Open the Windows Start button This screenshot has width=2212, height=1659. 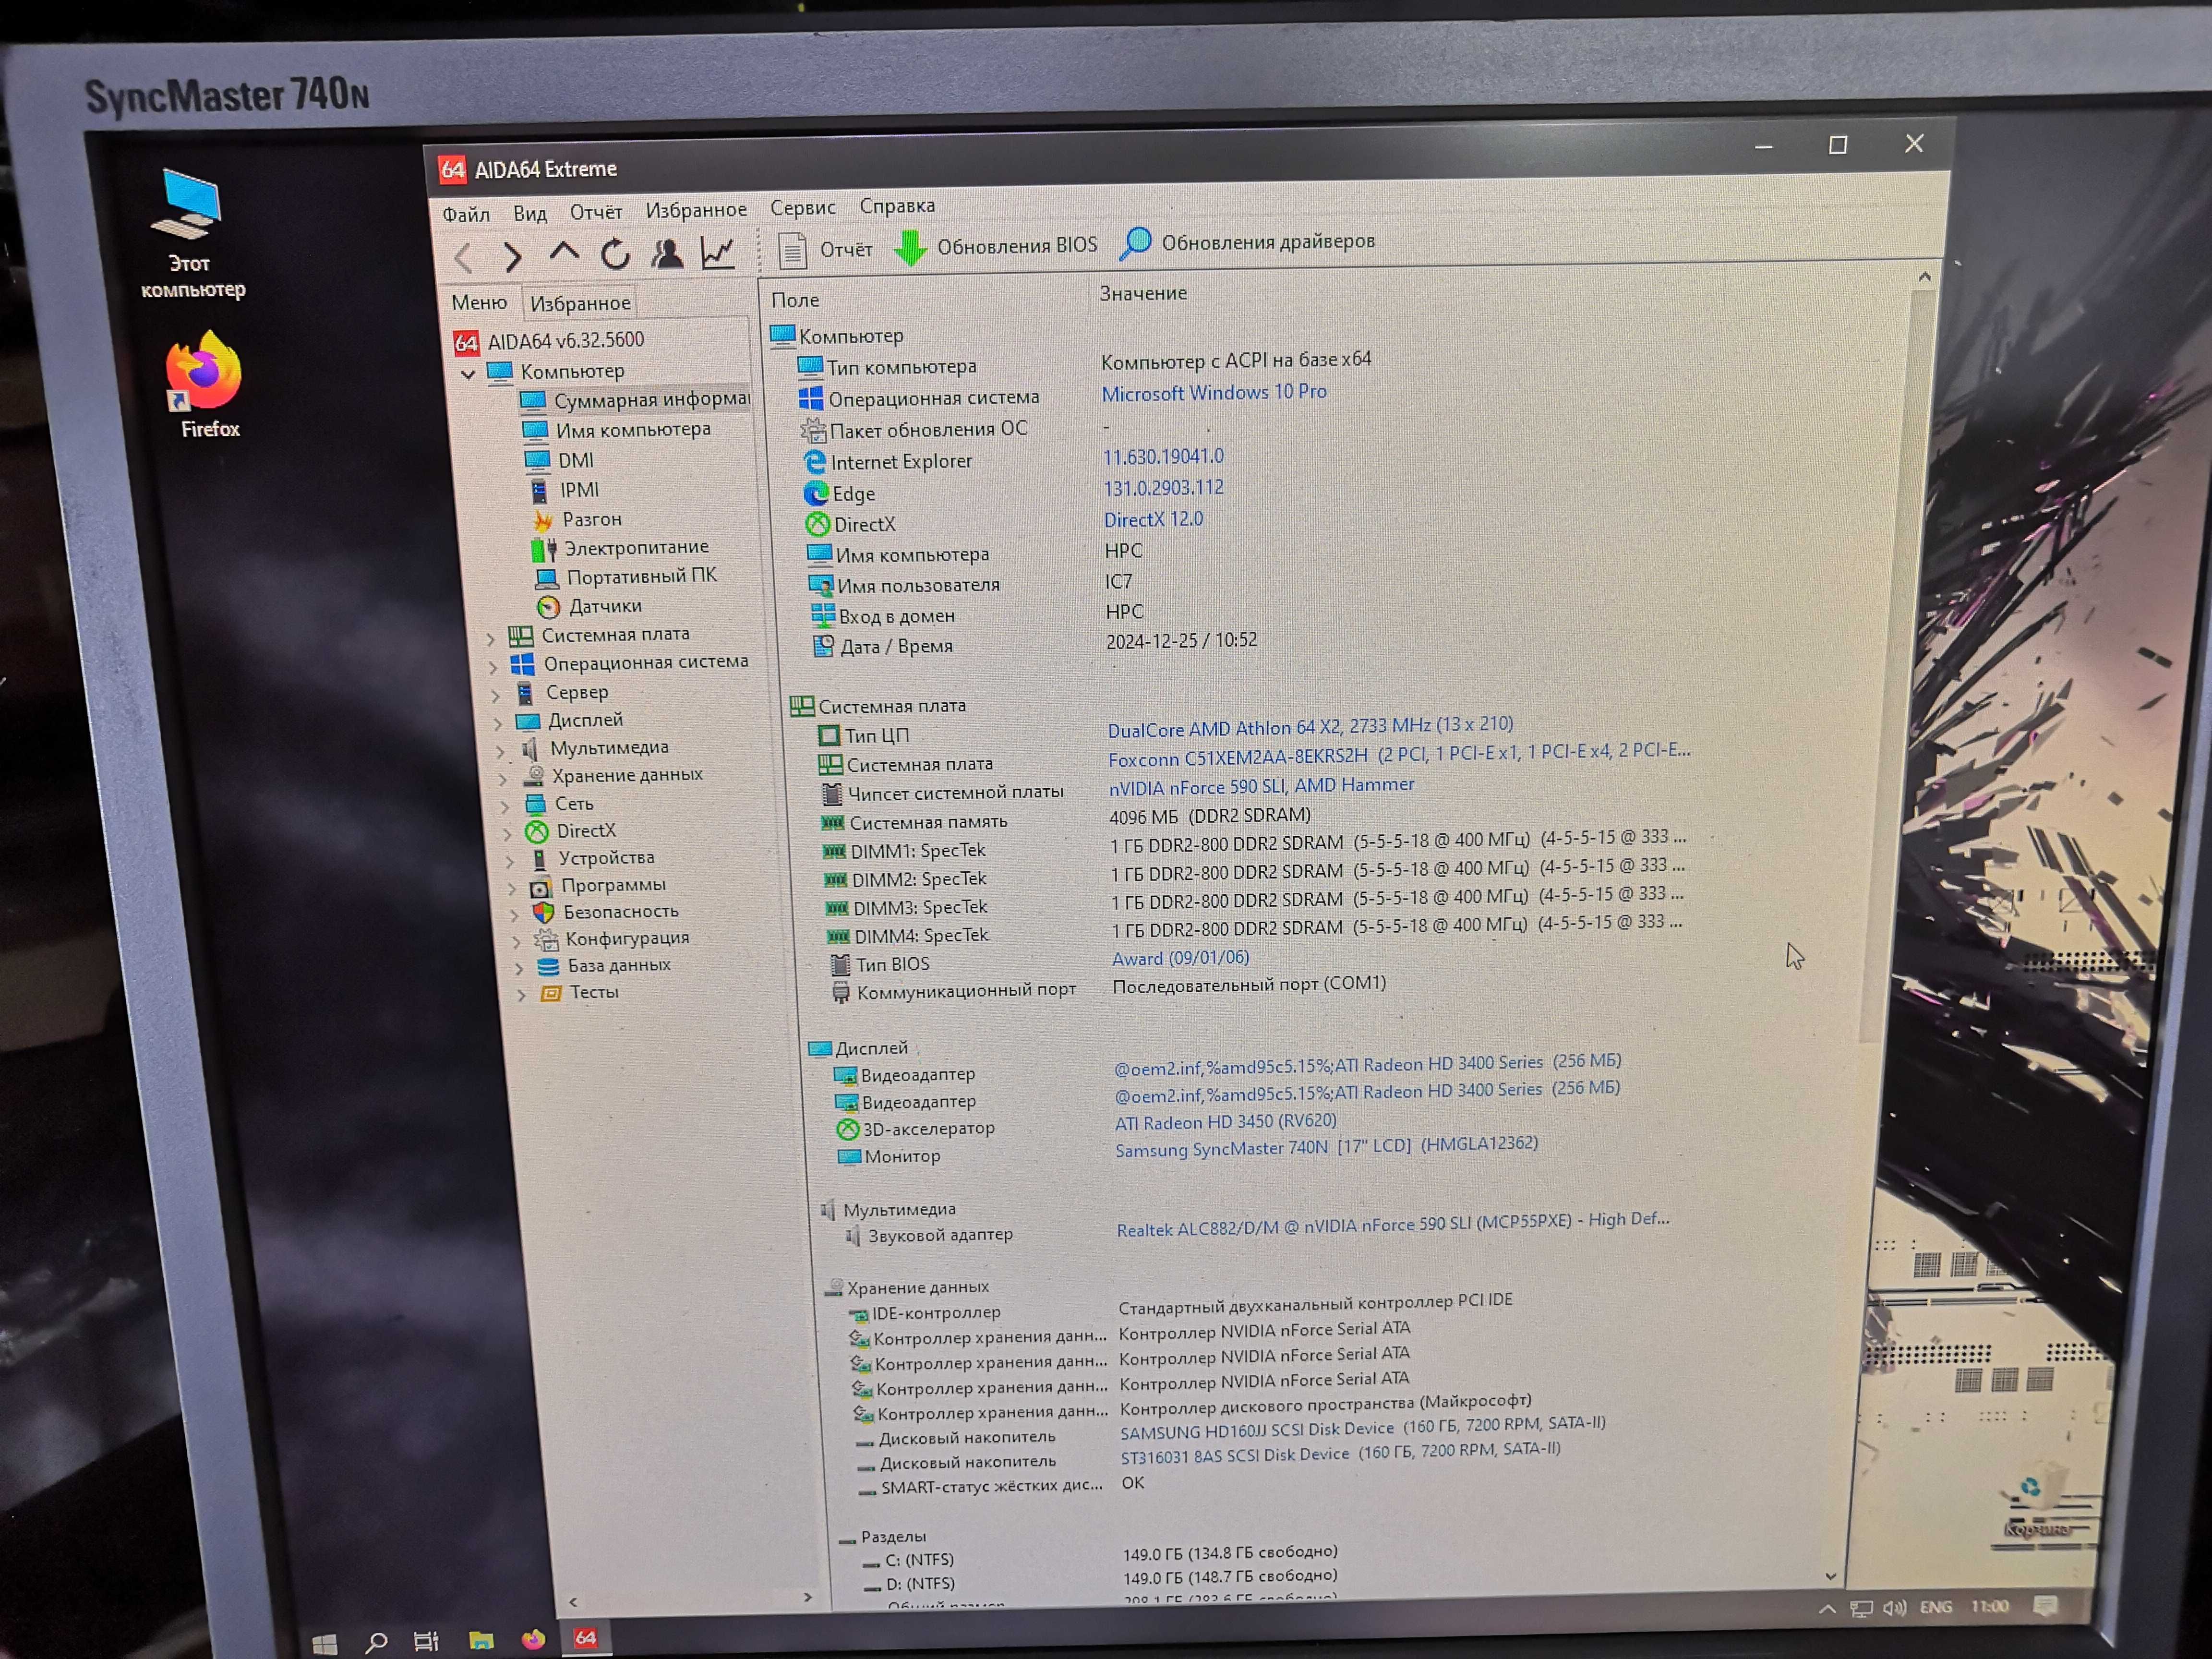(x=324, y=1644)
